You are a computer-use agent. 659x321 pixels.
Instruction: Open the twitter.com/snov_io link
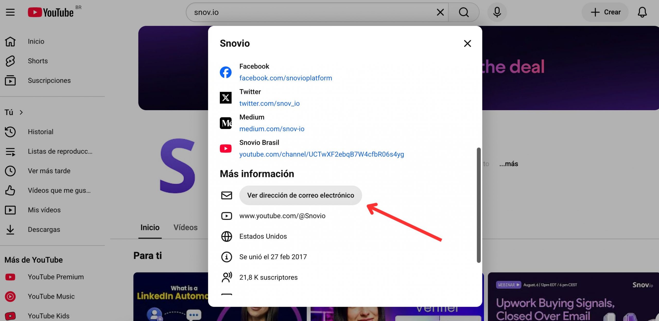[x=269, y=103]
